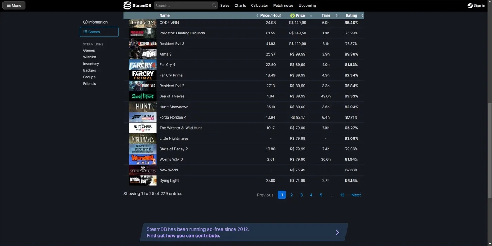Open Hunt: Showdown thumbnail image

[x=143, y=107]
